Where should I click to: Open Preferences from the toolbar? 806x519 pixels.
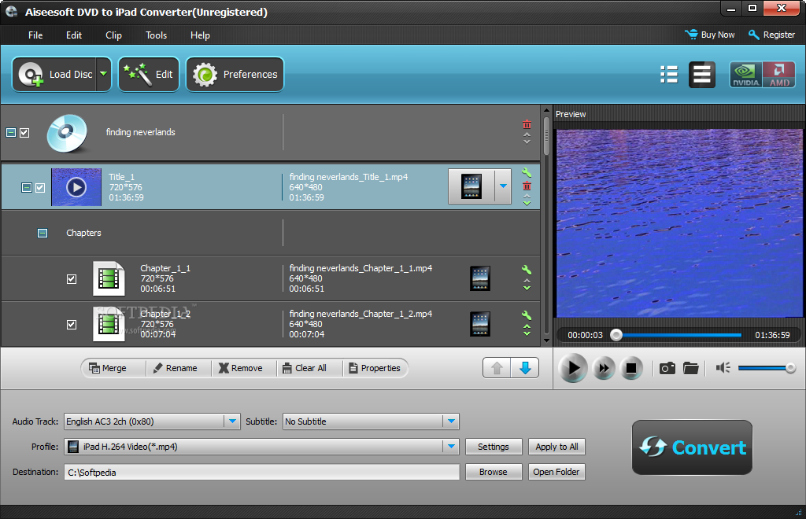click(235, 75)
